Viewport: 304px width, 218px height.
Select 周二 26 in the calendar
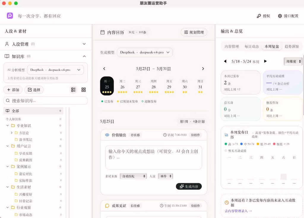click(x=122, y=86)
